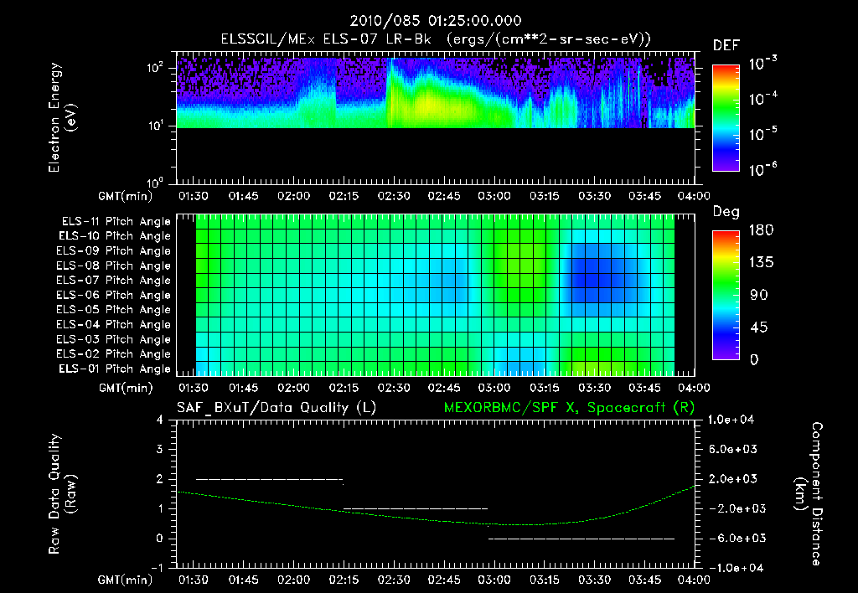Viewport: 858px width, 593px height.
Task: Select the Raw Data Quality (Raw) axis label
Action: [62, 494]
